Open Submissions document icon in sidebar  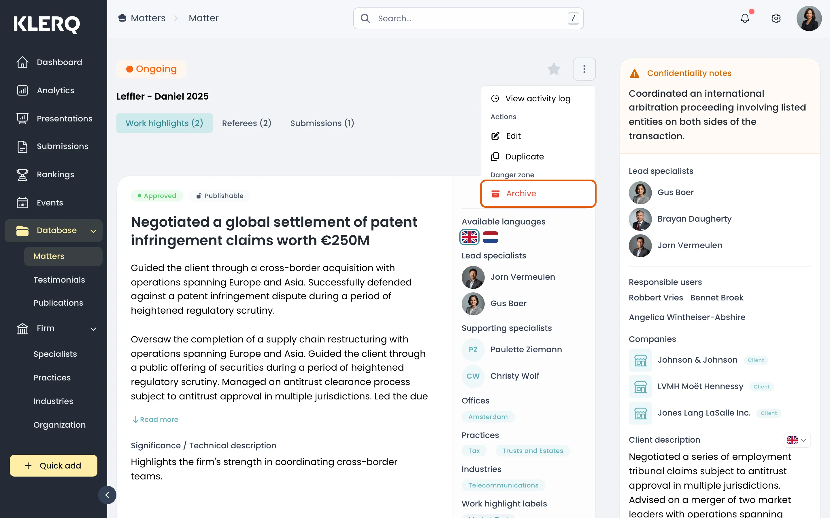coord(22,146)
